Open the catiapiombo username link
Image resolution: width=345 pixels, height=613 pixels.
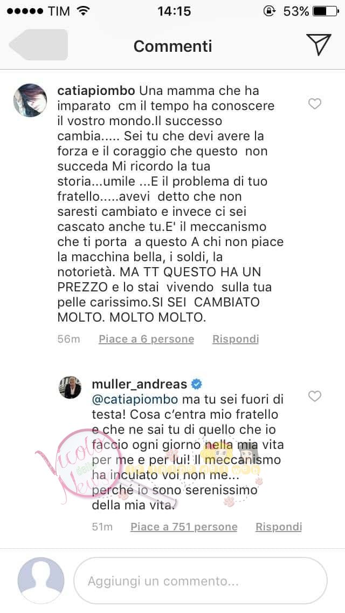(x=96, y=91)
